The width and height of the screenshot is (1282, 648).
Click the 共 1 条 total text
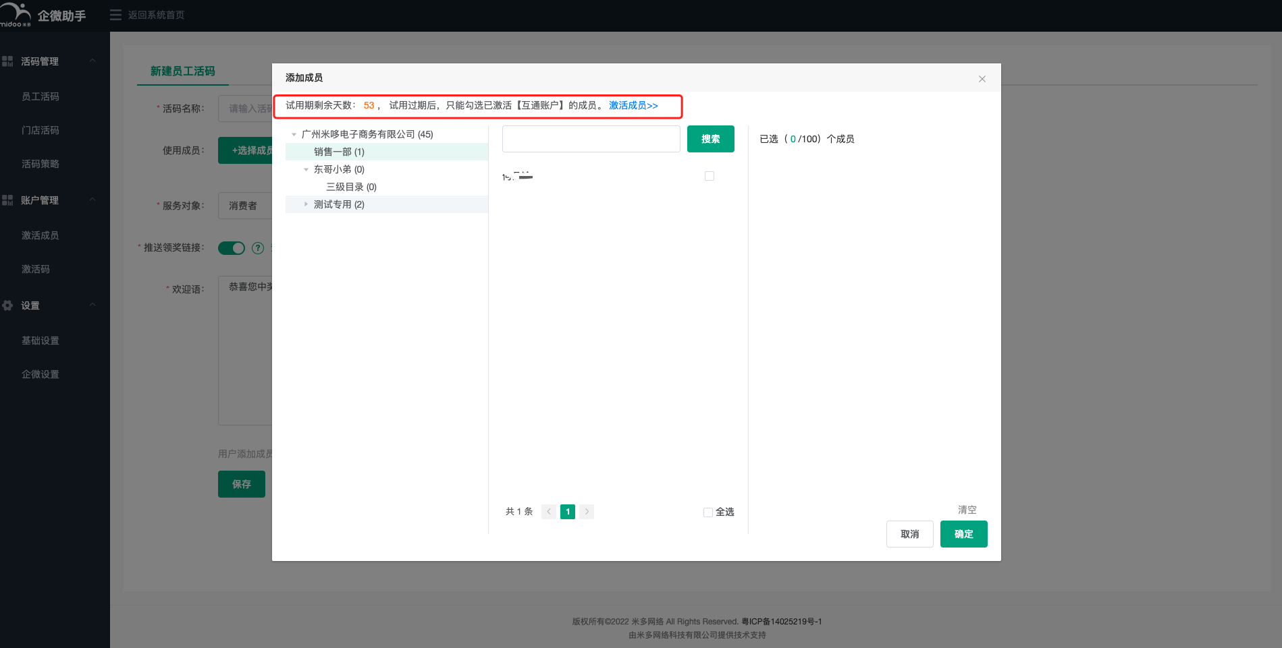tap(519, 512)
